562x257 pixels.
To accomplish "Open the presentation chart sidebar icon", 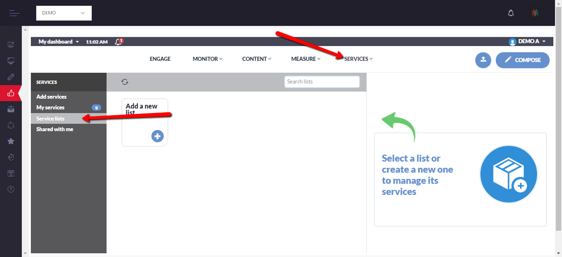I will [11, 44].
